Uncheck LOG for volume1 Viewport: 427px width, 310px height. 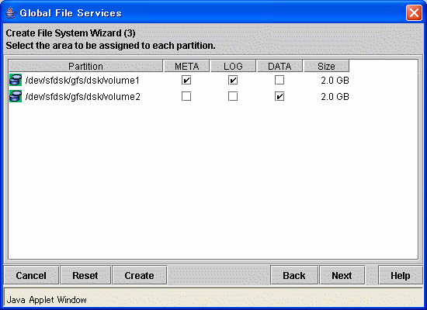pos(233,81)
